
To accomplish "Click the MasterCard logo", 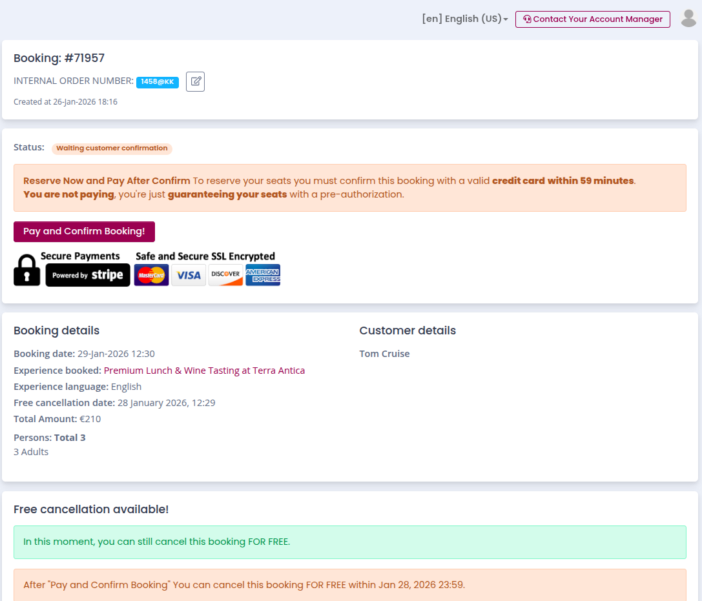I will click(x=151, y=275).
